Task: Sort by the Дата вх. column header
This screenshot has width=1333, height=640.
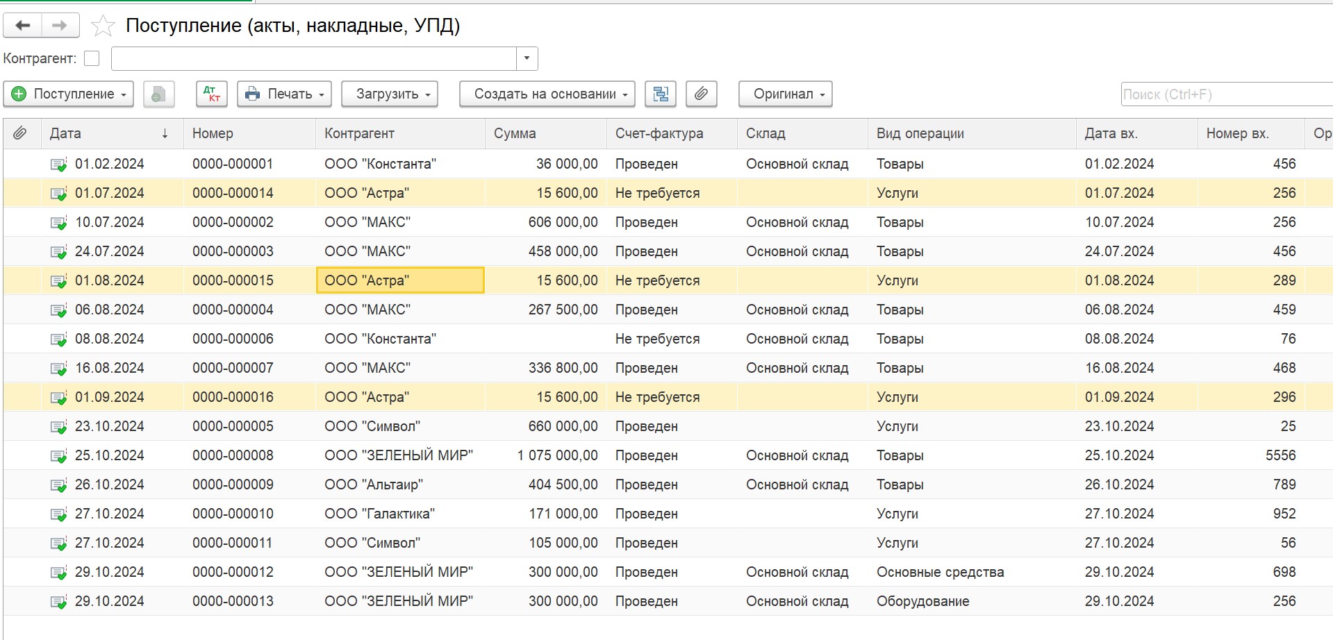Action: click(x=1136, y=133)
